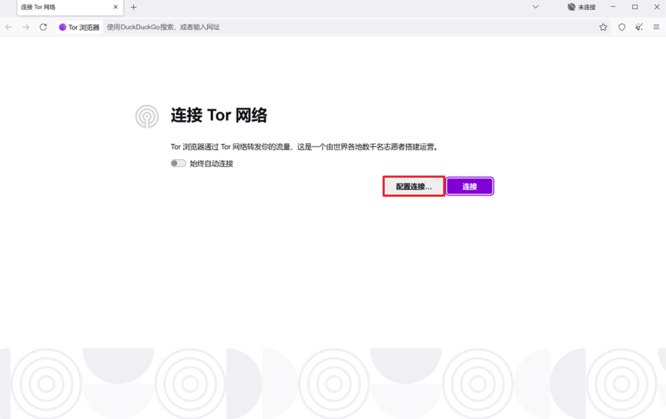The width and height of the screenshot is (666, 419).
Task: Click the 连接 Tor 网络 heading
Action: 219,115
